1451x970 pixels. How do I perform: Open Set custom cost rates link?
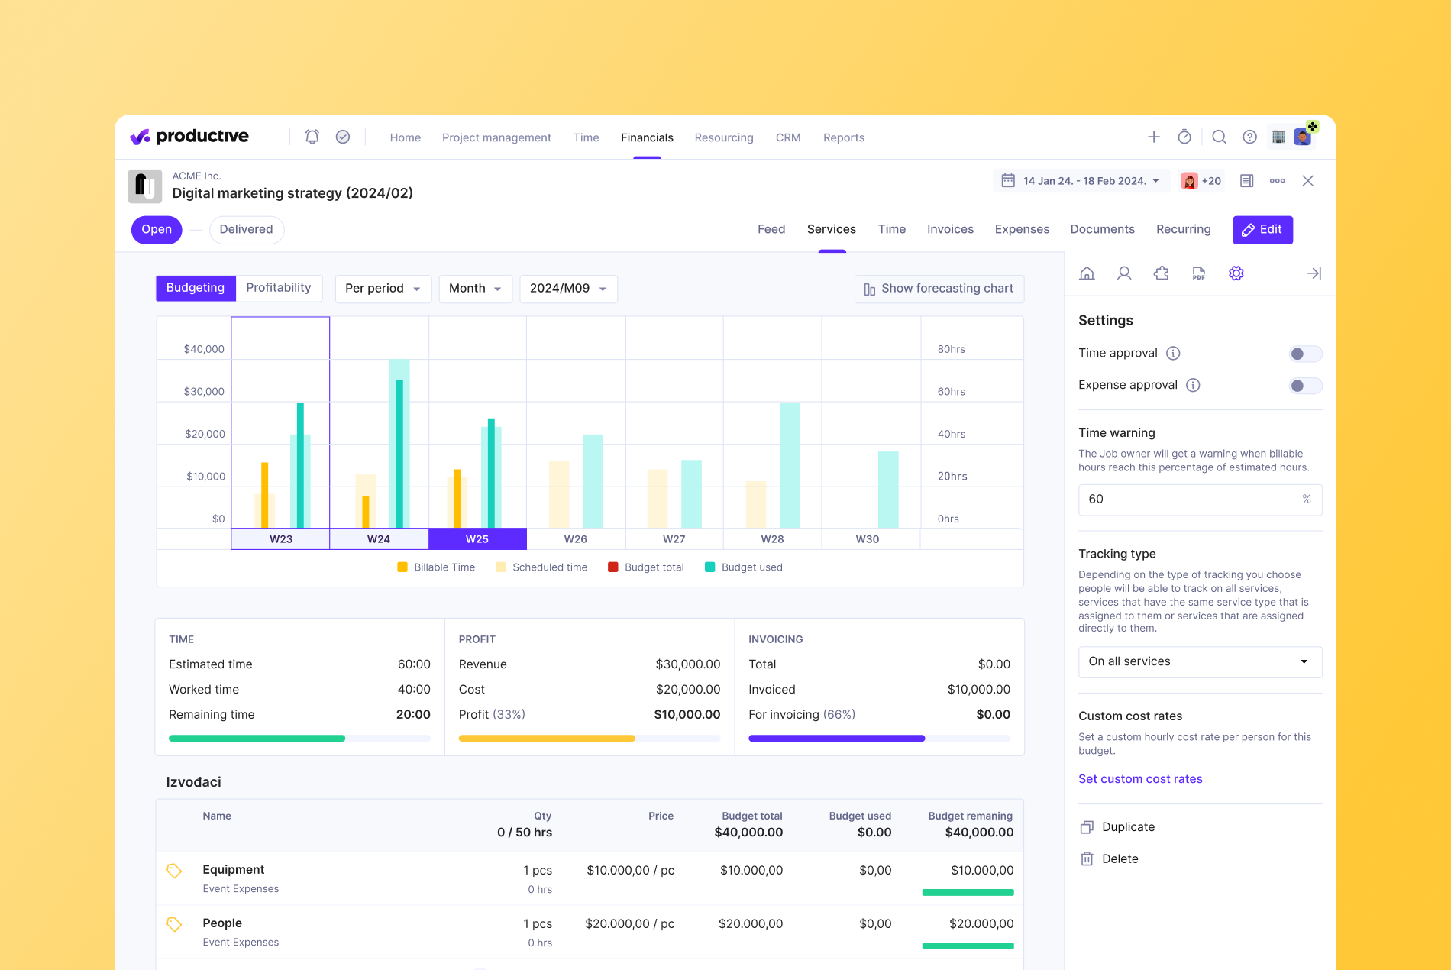pyautogui.click(x=1140, y=778)
